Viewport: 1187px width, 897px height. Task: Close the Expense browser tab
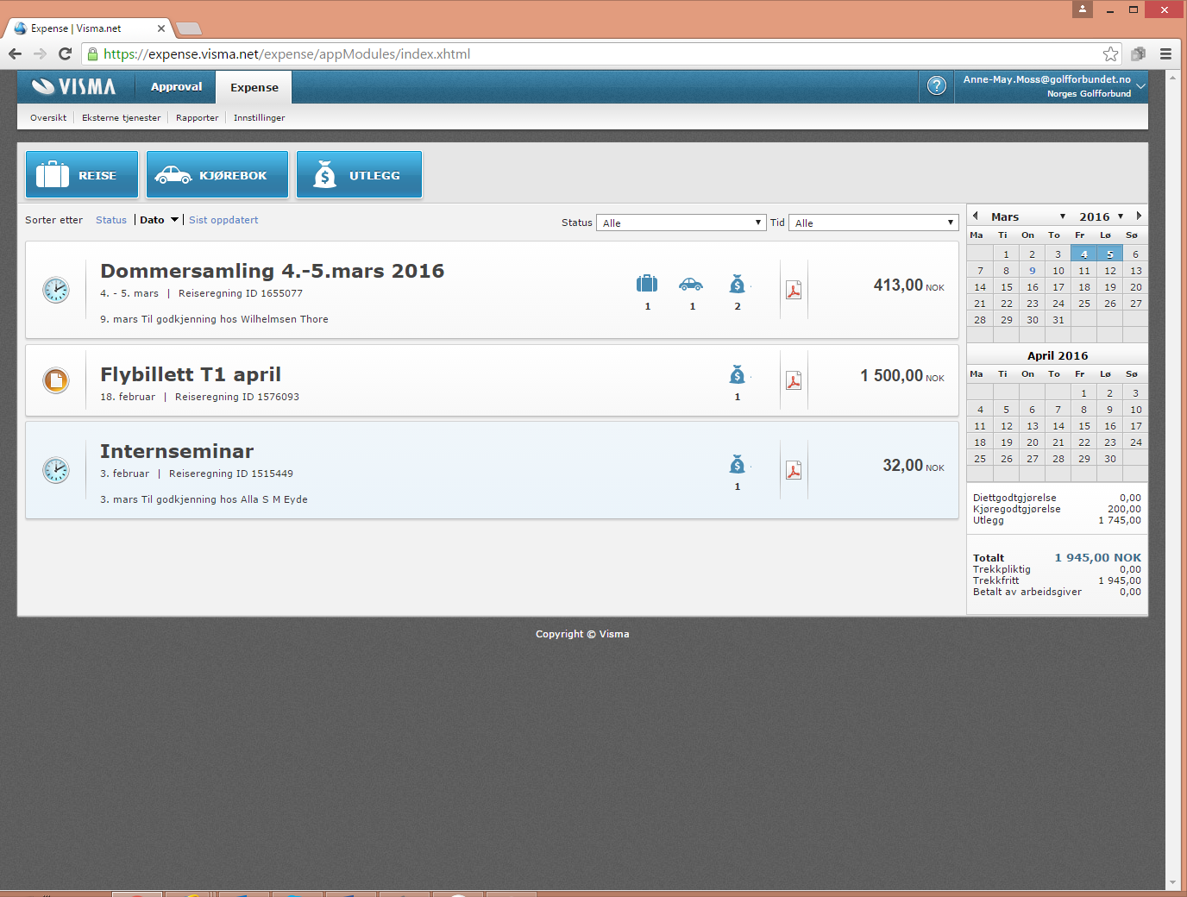click(x=161, y=28)
